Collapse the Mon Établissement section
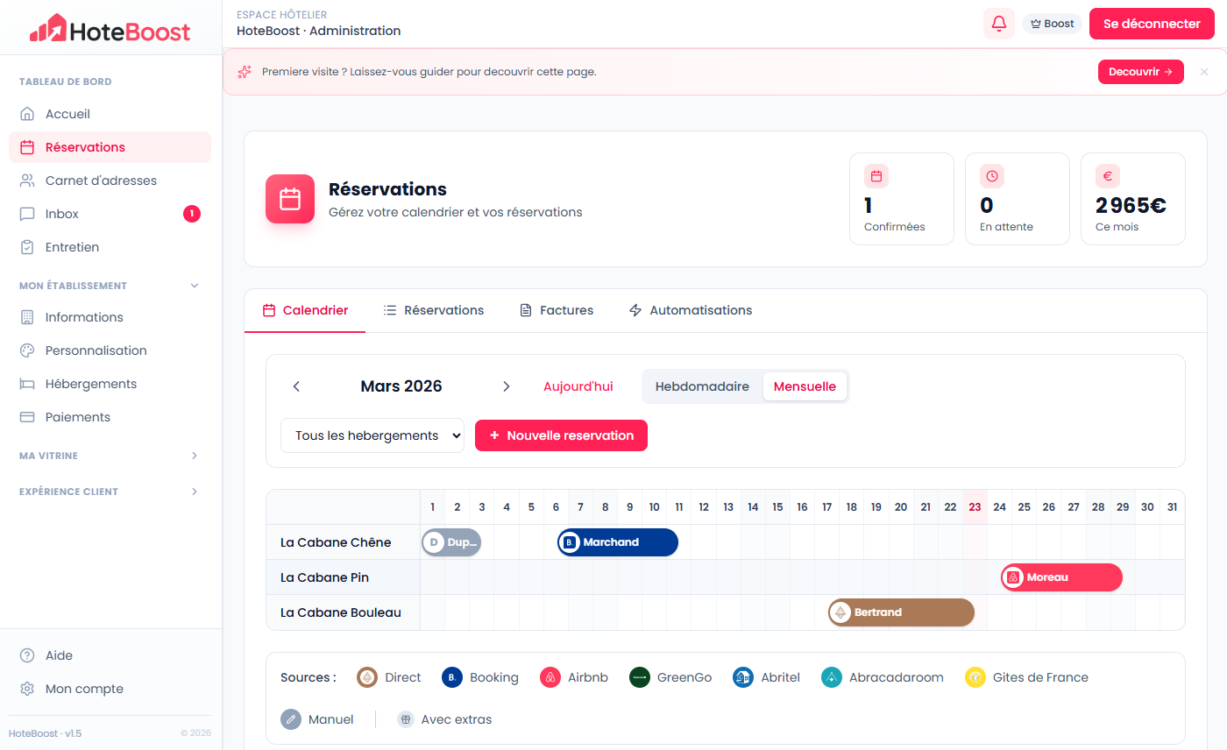The width and height of the screenshot is (1227, 750). 195,286
